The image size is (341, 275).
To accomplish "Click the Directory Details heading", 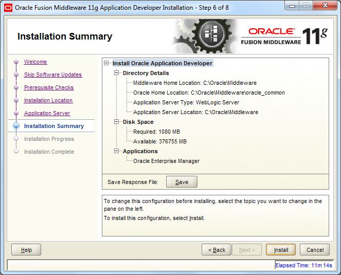I will click(146, 73).
